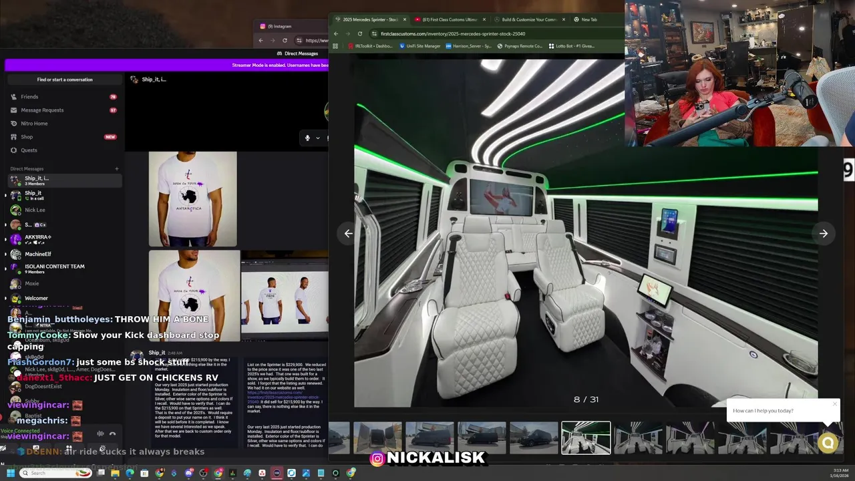Image resolution: width=855 pixels, height=481 pixels.
Task: Open the Psynaps Remote bookmark
Action: (x=519, y=46)
